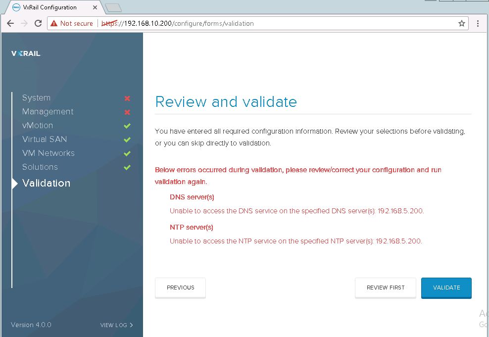Click the VxRail logo in the sidebar

point(26,53)
